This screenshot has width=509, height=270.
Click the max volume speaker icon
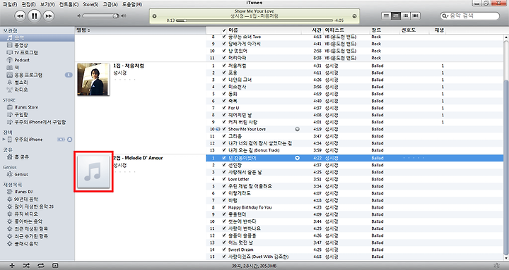tap(123, 16)
